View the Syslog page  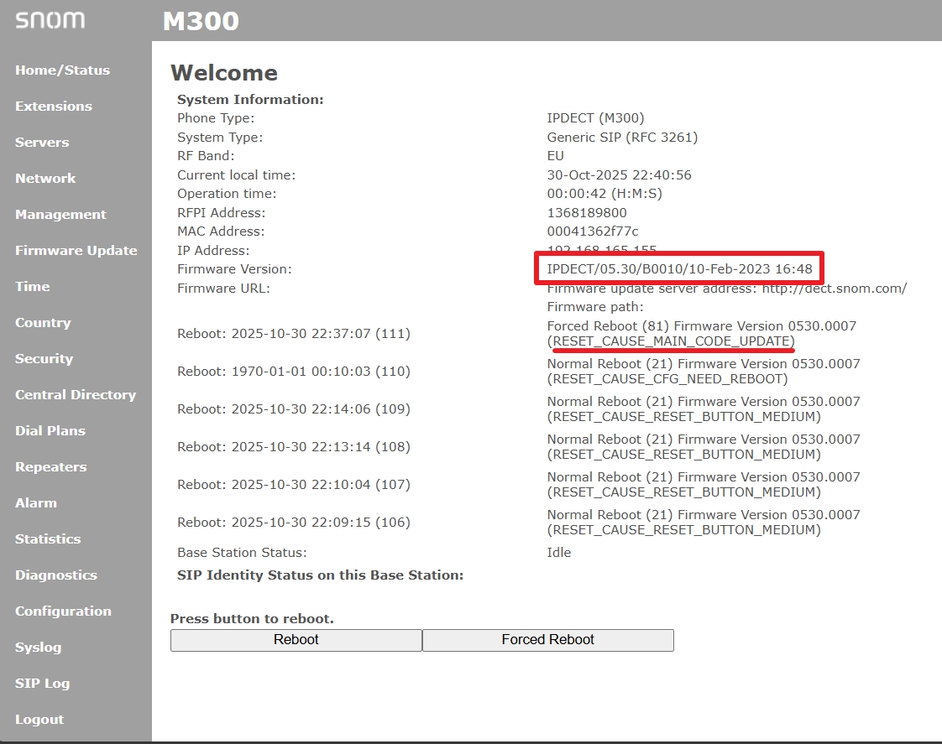pyautogui.click(x=39, y=647)
